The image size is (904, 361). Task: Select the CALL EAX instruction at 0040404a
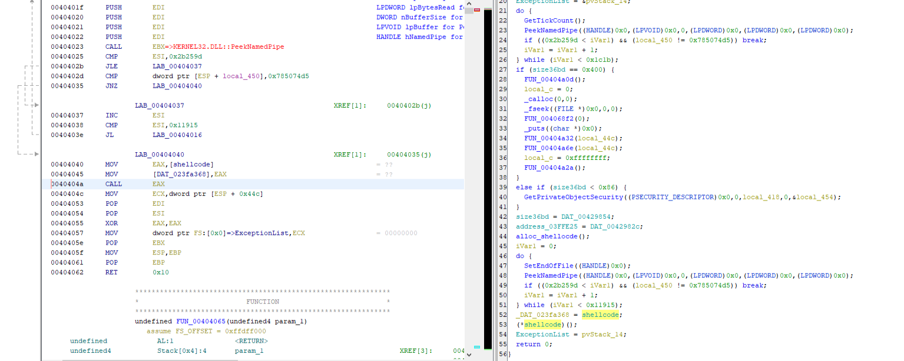[113, 184]
